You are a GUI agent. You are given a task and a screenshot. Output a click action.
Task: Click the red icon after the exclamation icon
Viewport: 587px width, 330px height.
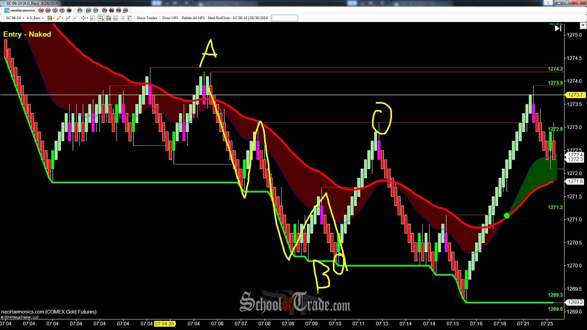click(69, 11)
